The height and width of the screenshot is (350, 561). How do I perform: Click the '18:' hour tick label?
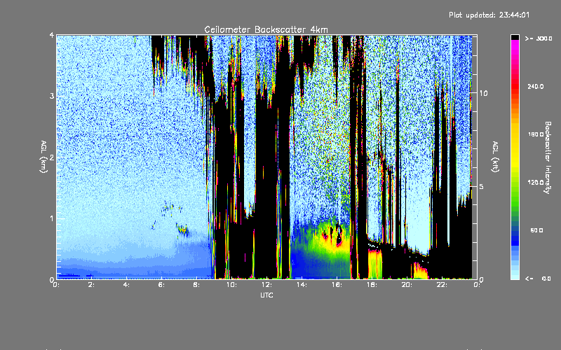pyautogui.click(x=372, y=285)
